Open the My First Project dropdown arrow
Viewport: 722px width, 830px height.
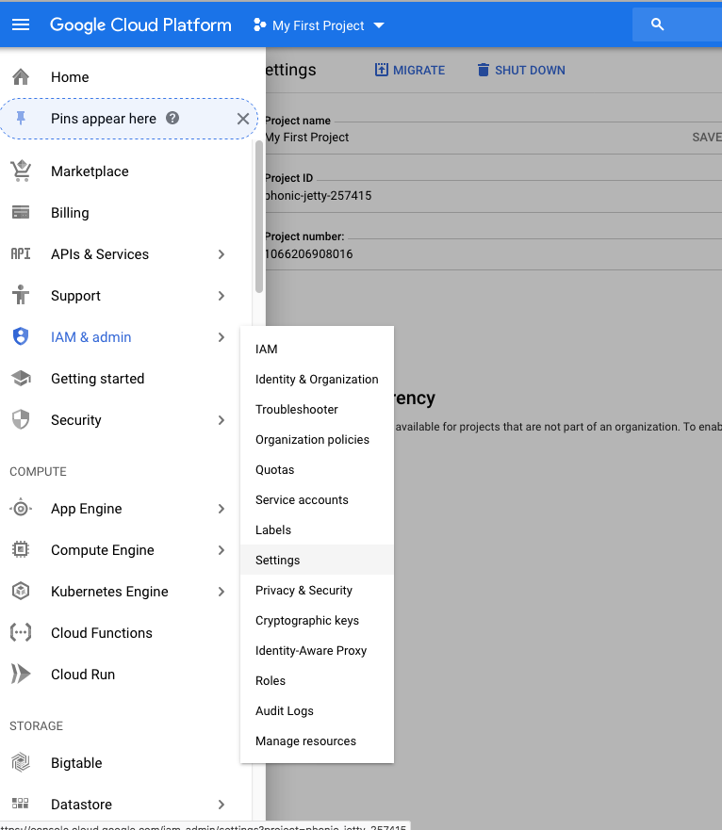tap(379, 24)
